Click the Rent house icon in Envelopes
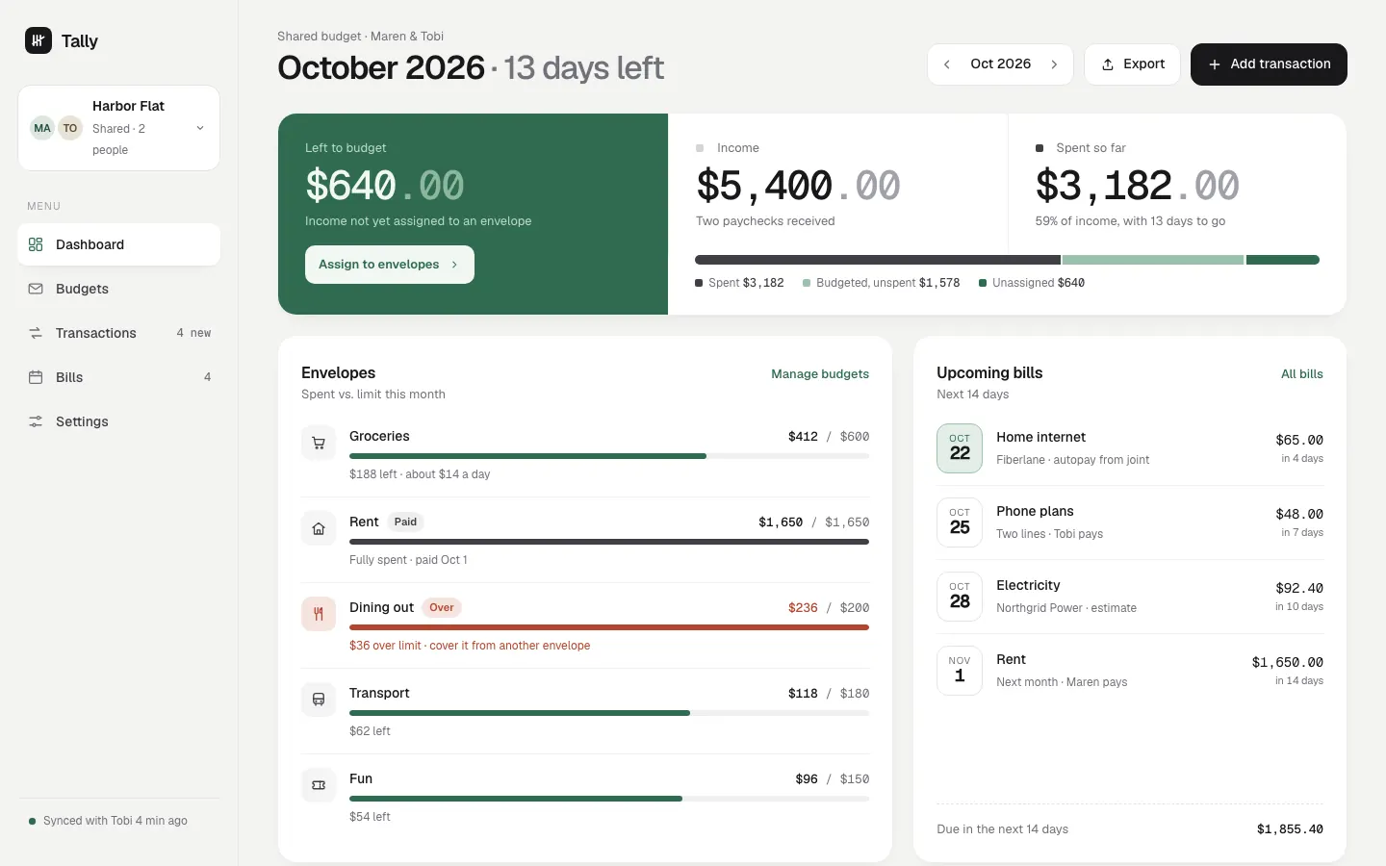 click(x=319, y=528)
